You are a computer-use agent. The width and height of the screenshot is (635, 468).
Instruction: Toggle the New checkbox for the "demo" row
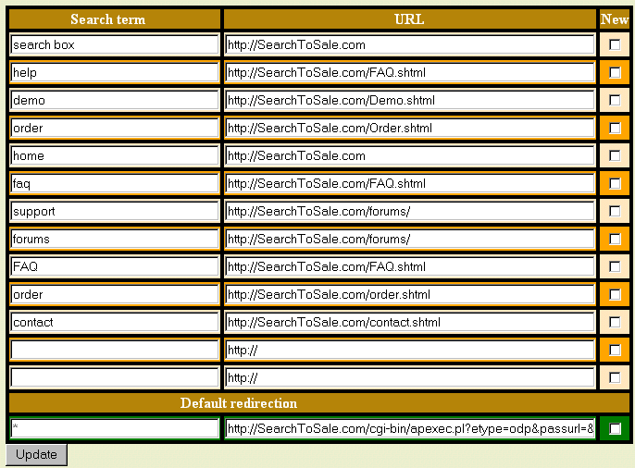tap(615, 100)
